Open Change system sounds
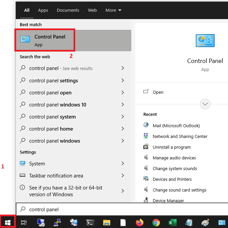This screenshot has width=228, height=228. 175,168
